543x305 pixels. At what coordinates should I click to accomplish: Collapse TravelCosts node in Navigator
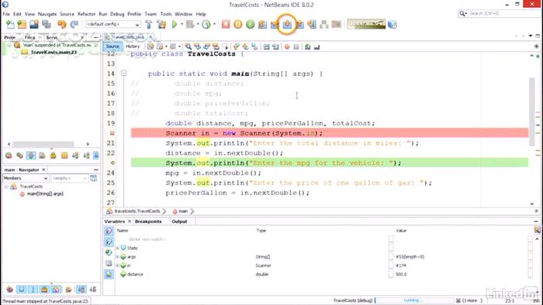[x=6, y=187]
